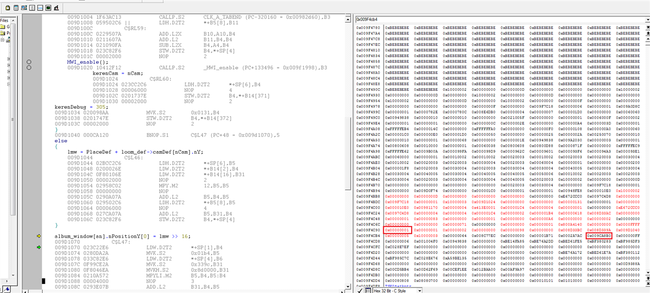Open the Hex 32 Bit - C Style format dropdown
Screen dimensions: 650x293
[420, 290]
